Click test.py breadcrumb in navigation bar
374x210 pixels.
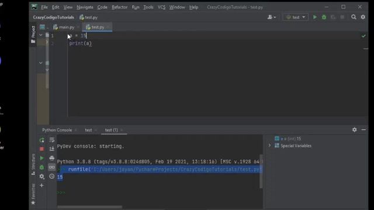coord(88,17)
